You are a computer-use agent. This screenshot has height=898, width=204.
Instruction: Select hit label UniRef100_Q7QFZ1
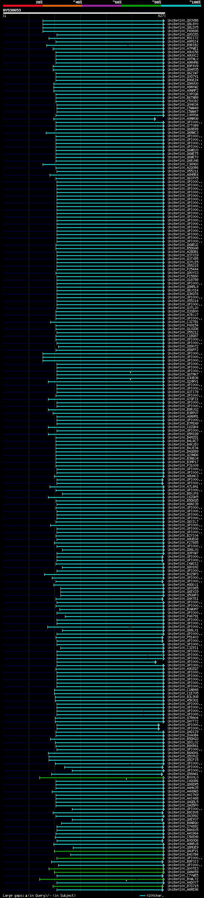click(x=183, y=399)
